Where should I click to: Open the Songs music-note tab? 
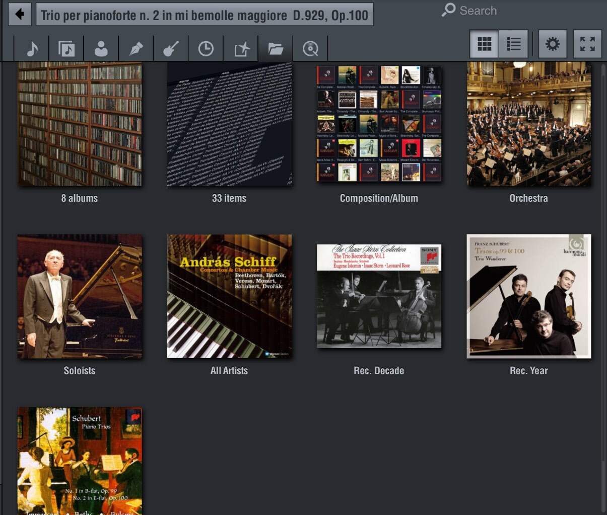pyautogui.click(x=32, y=49)
